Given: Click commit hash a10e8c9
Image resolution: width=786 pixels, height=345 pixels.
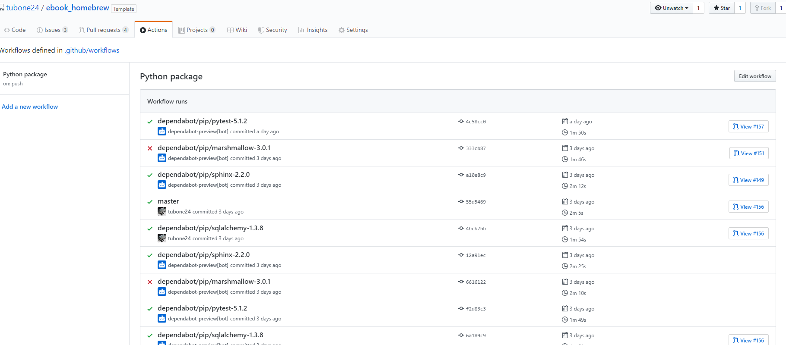Looking at the screenshot, I should coord(475,175).
